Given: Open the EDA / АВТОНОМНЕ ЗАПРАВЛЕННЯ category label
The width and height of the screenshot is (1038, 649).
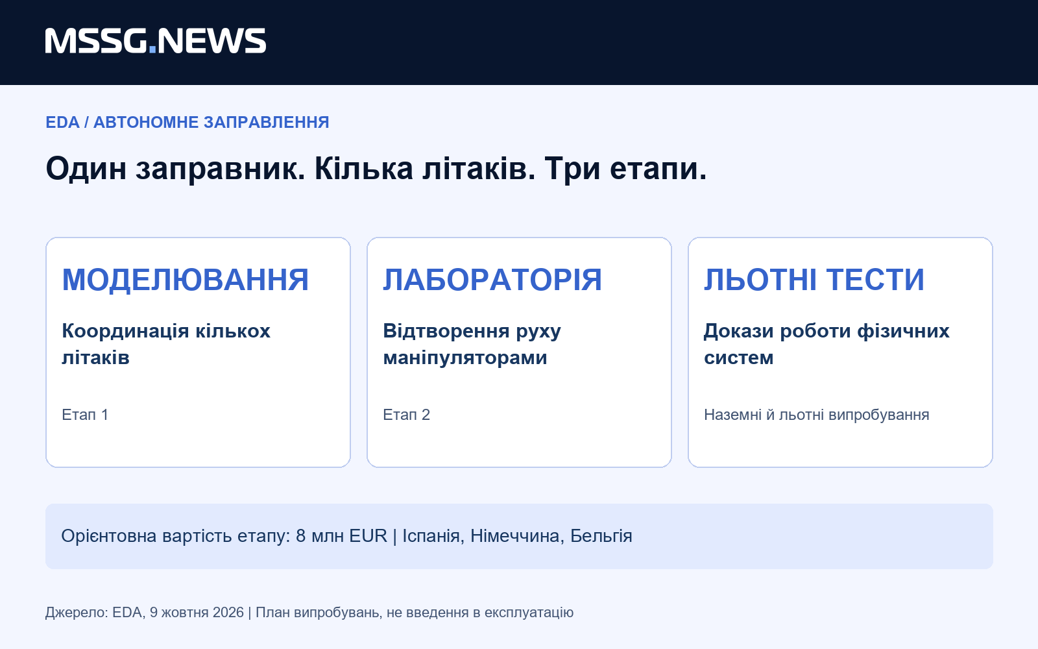Looking at the screenshot, I should tap(187, 122).
